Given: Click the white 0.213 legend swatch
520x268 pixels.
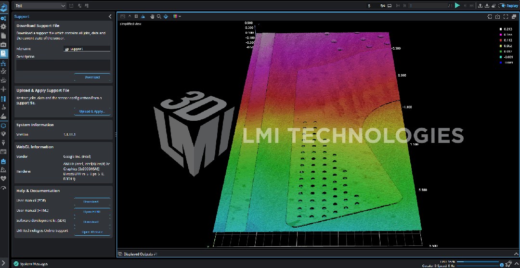Looking at the screenshot, I should pos(501,29).
